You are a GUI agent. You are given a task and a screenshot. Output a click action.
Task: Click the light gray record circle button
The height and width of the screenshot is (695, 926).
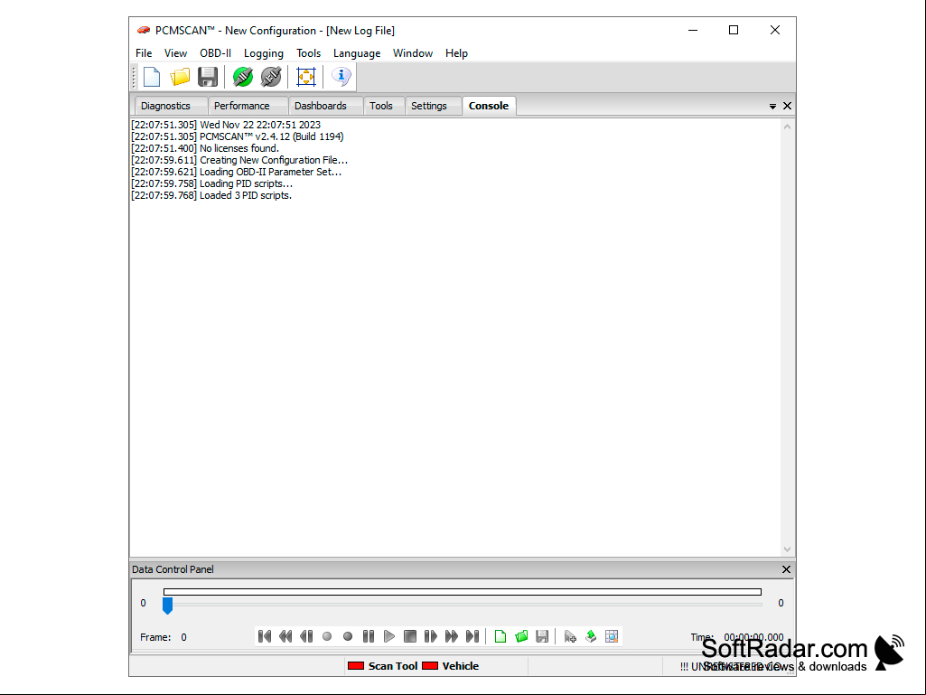click(326, 636)
